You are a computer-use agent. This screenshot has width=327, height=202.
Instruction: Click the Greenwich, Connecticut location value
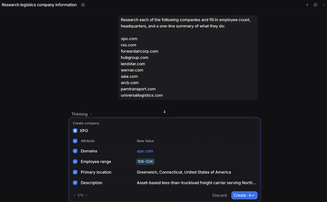point(184,172)
